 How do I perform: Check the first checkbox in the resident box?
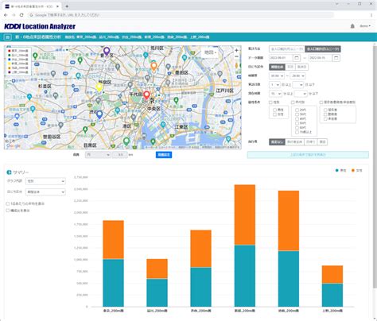click(325, 110)
